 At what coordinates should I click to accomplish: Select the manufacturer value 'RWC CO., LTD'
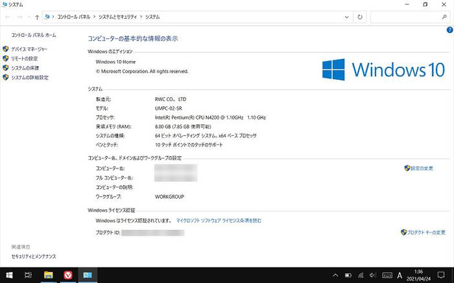click(171, 99)
